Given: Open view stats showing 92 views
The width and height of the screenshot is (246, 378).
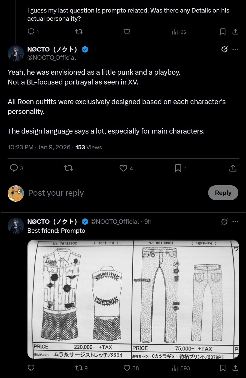Looking at the screenshot, I should coord(175,32).
